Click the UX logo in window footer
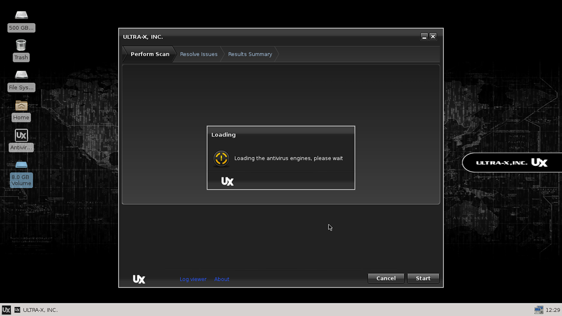The image size is (562, 316). tap(139, 279)
